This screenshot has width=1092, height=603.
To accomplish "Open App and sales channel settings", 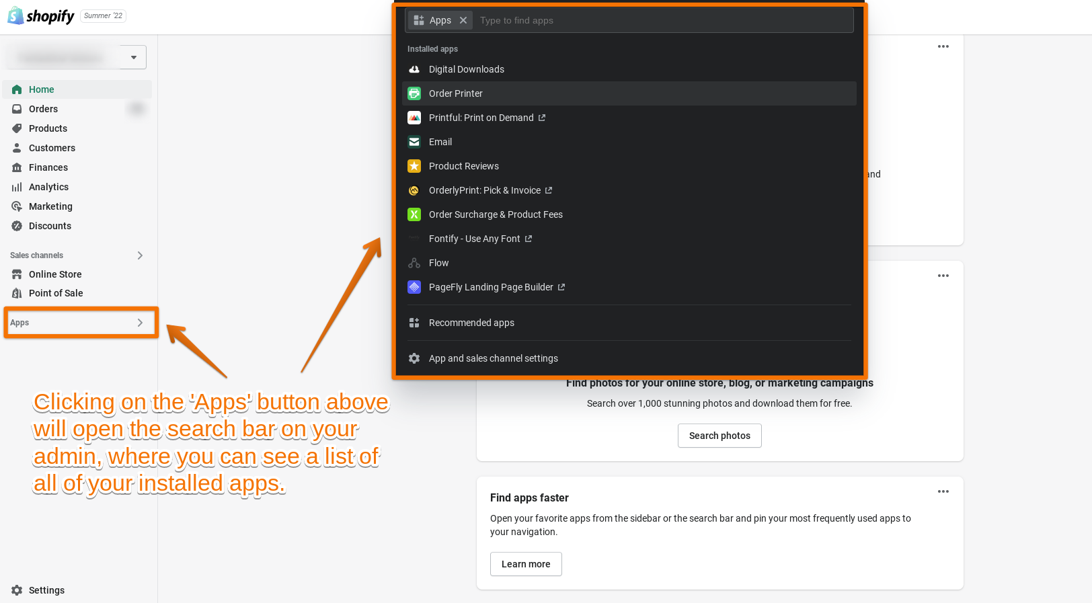I will [494, 358].
